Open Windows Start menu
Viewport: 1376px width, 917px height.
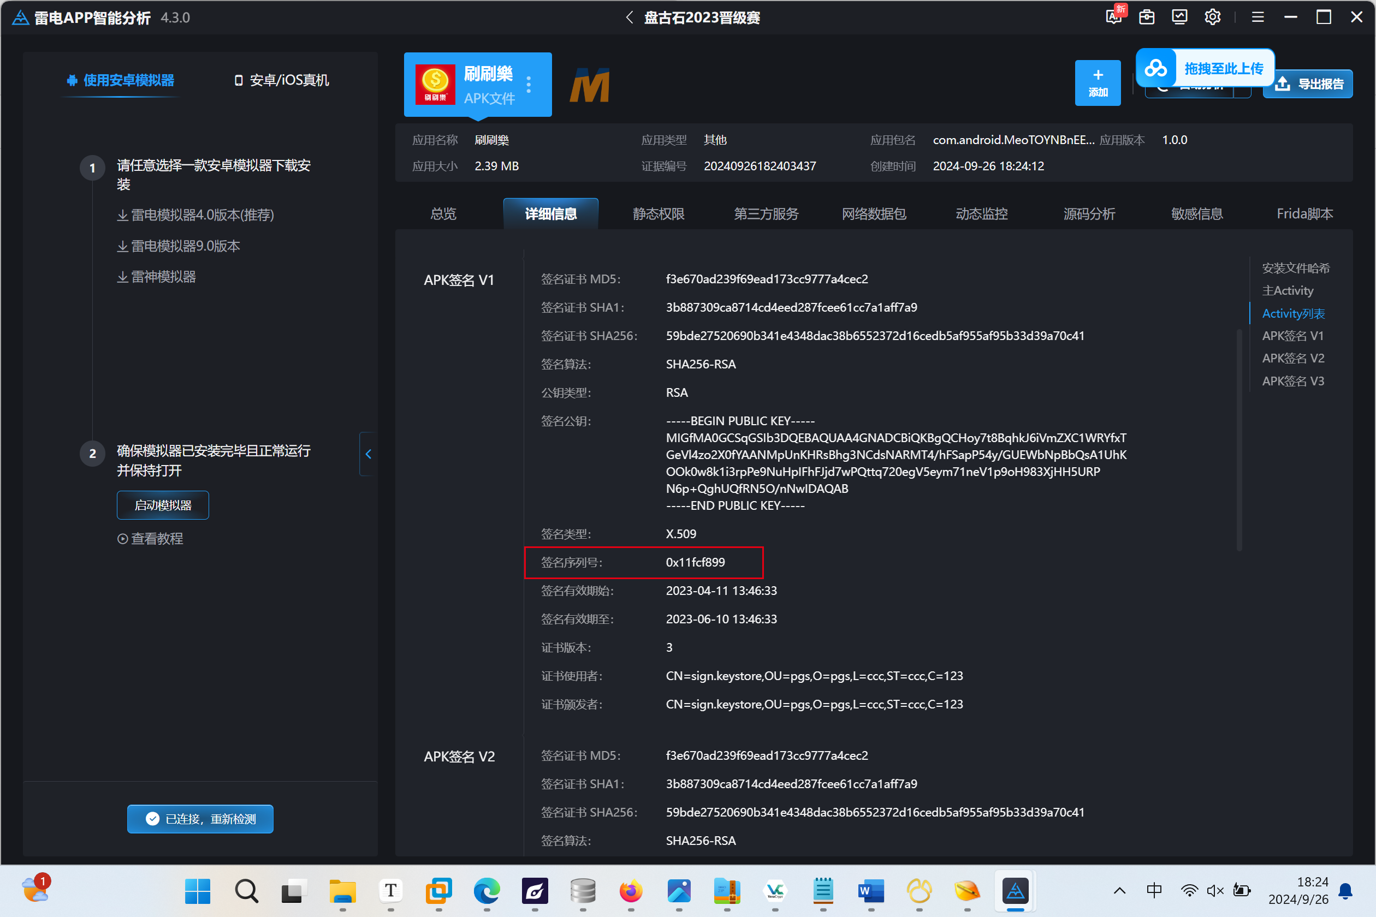(x=197, y=891)
